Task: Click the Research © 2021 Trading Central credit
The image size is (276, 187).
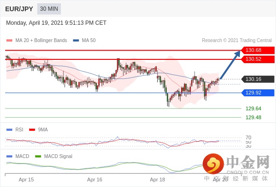Action: pyautogui.click(x=237, y=41)
